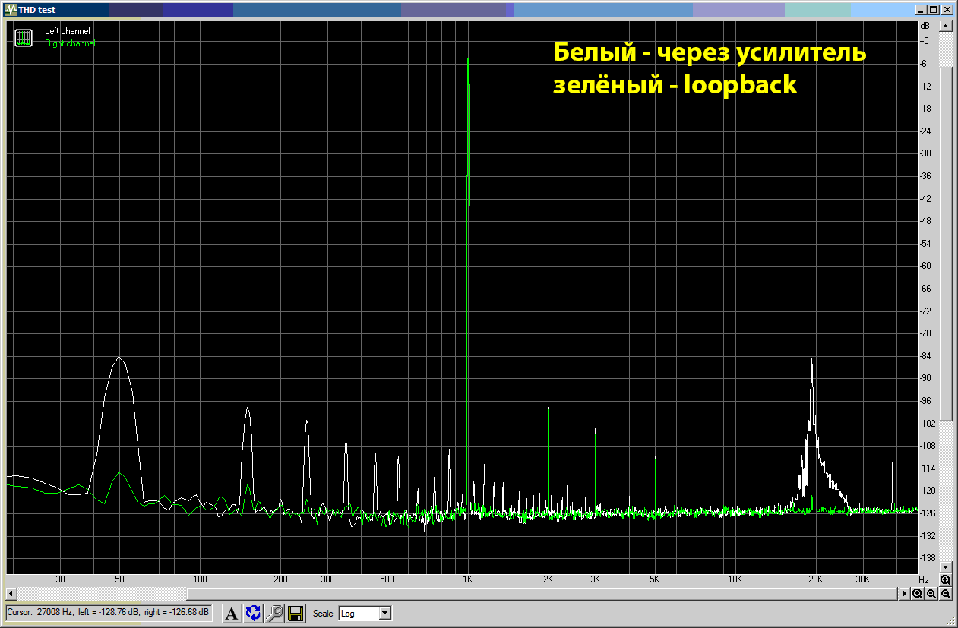Click the Cursor readout status field
Screen dimensions: 958x628
(109, 612)
